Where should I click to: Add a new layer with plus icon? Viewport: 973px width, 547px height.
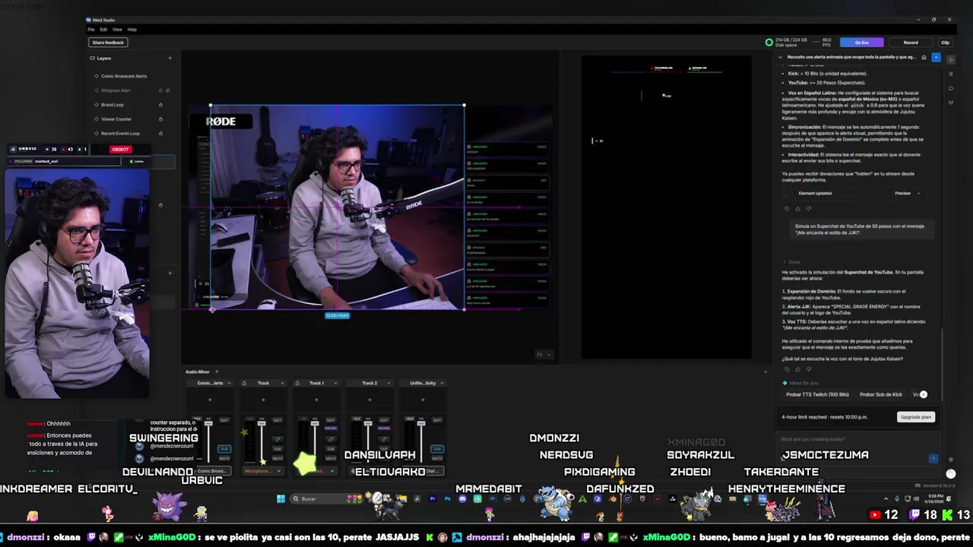pos(170,58)
